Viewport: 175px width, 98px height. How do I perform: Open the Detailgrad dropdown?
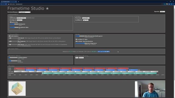(x=19, y=20)
